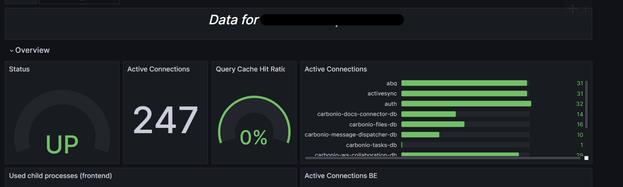Screen dimensions: 623x187
Task: Click the UP status gauge value
Action: (62, 144)
